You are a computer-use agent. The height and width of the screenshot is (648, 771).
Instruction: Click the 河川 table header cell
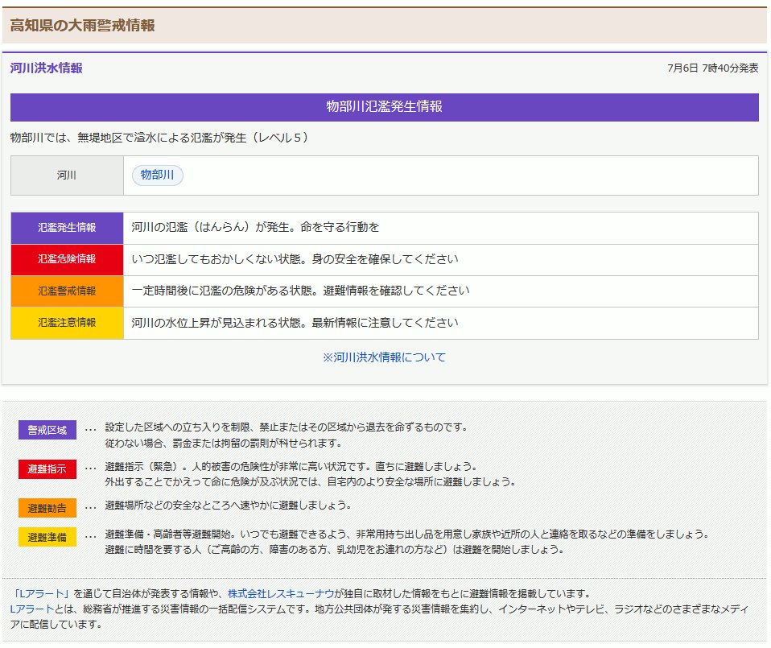click(67, 175)
